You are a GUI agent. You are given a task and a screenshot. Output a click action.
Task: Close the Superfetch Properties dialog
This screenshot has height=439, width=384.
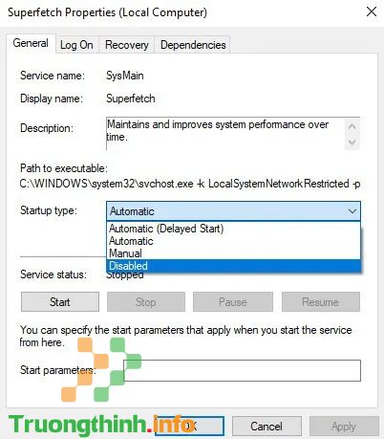click(372, 12)
